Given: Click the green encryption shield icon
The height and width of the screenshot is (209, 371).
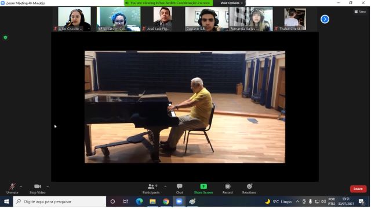Looking at the screenshot, I should (5, 38).
